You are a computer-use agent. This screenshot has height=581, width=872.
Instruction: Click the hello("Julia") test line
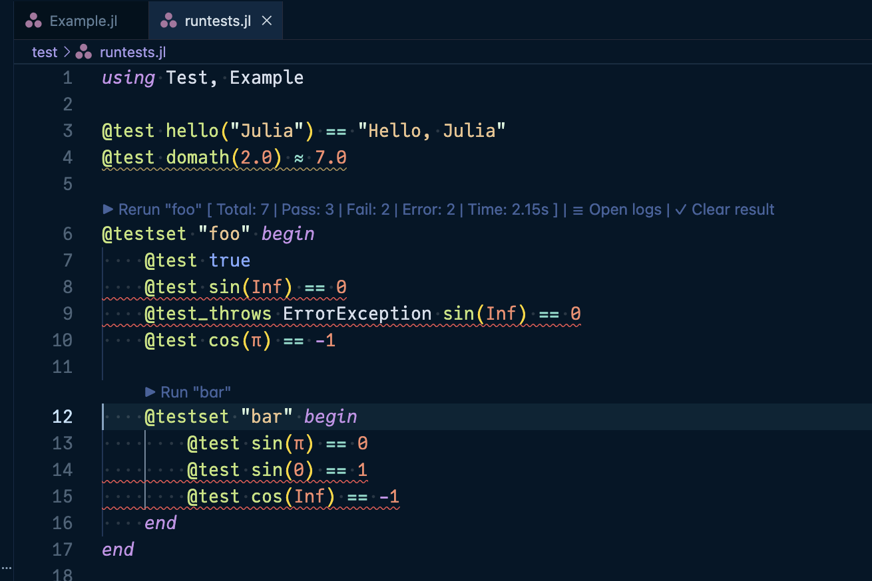304,131
